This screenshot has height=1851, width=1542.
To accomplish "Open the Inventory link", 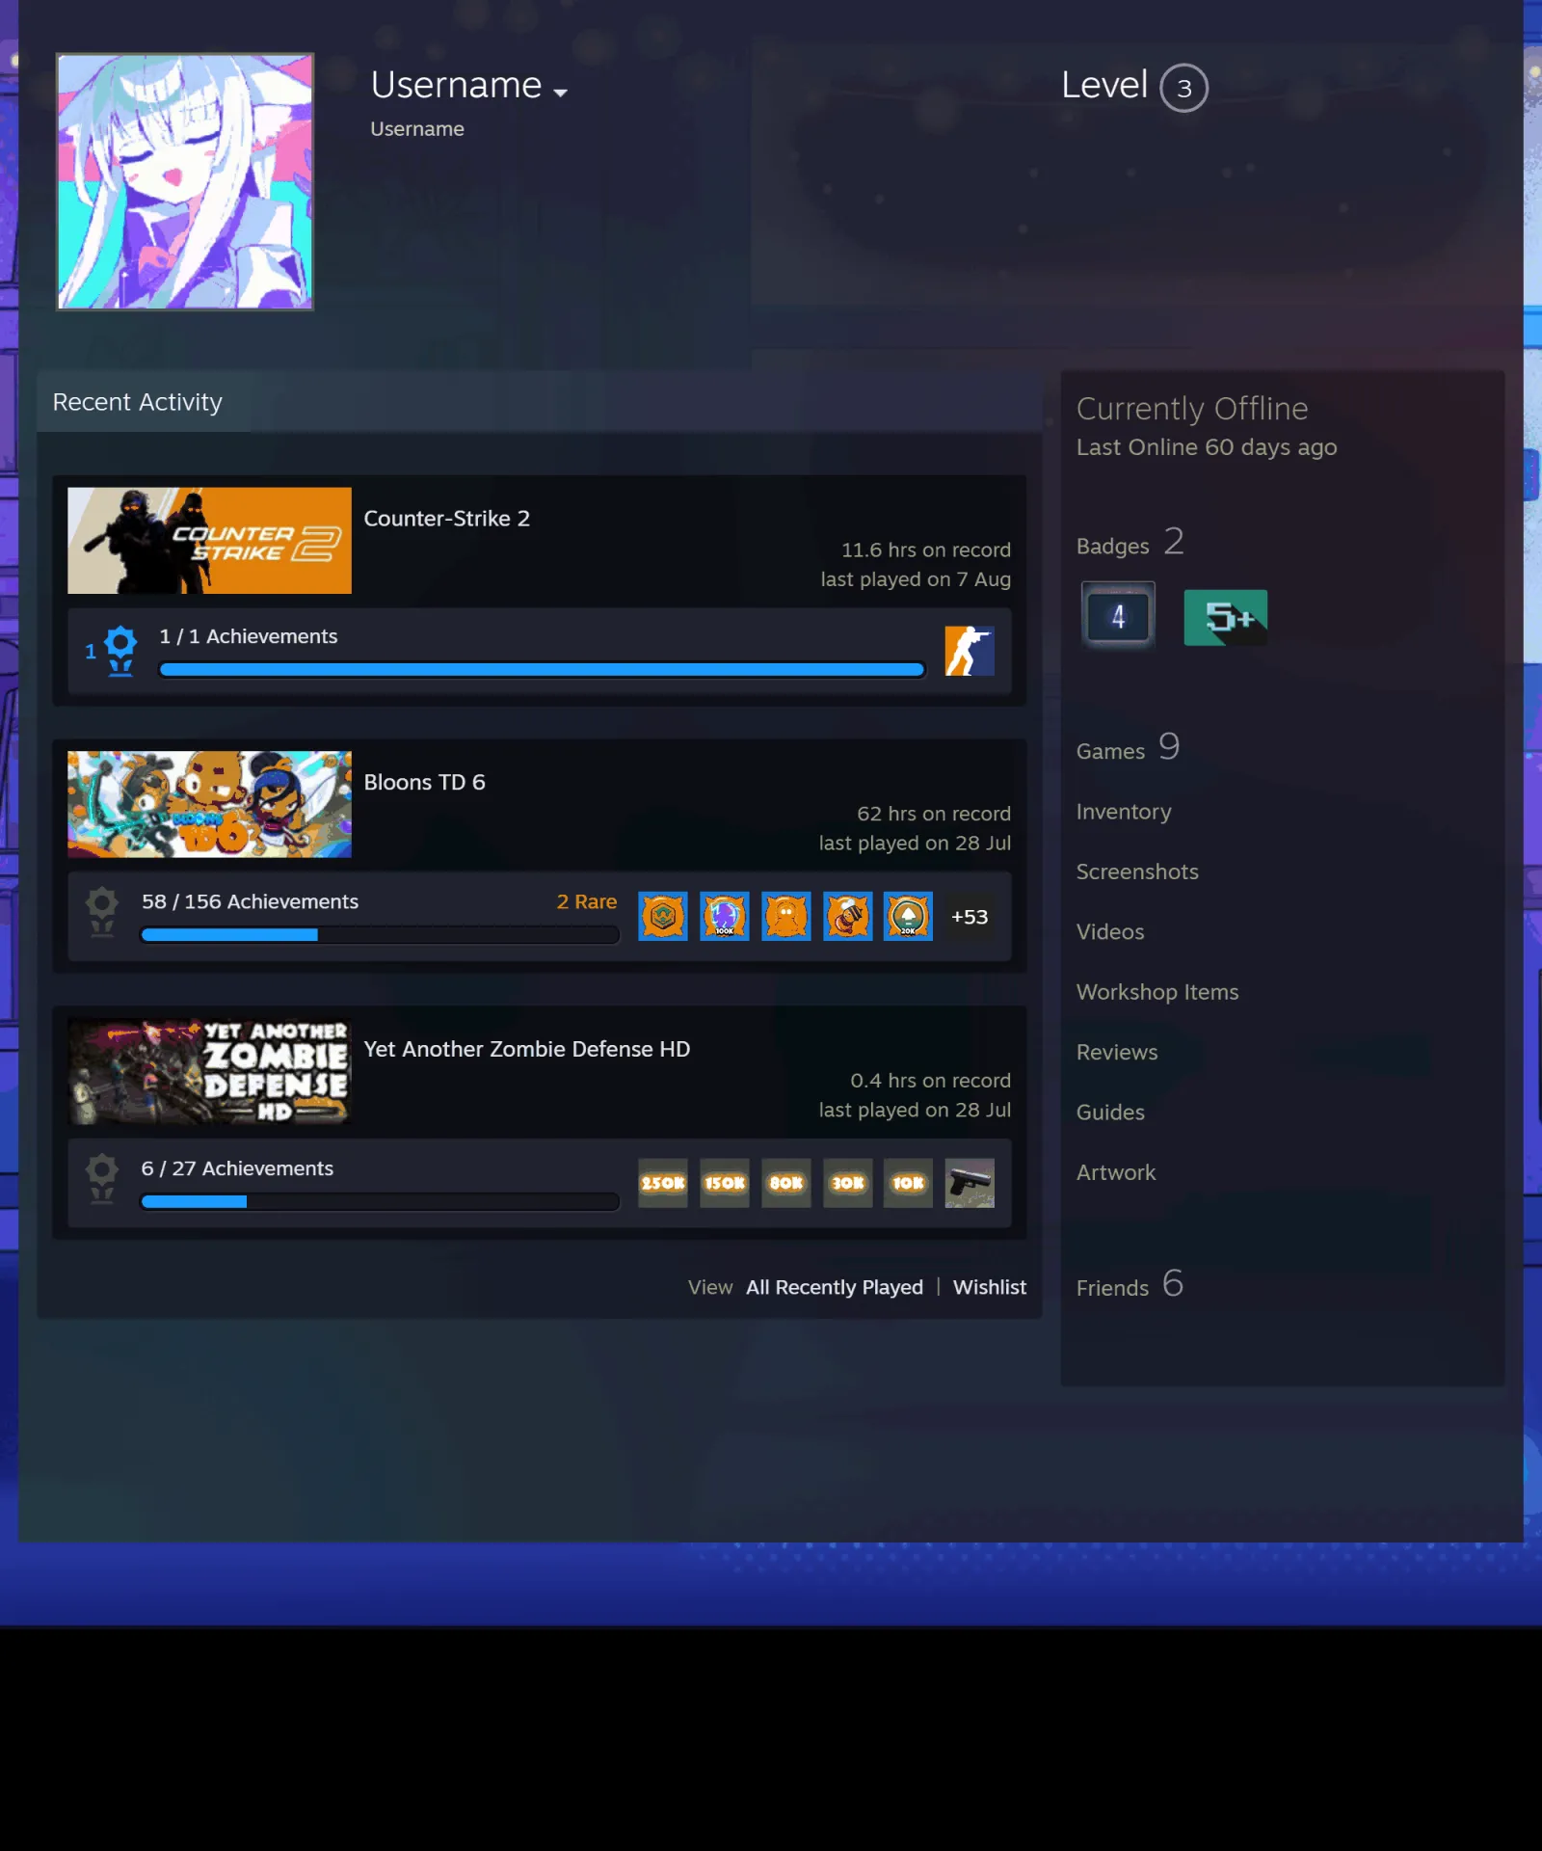I will pyautogui.click(x=1124, y=812).
